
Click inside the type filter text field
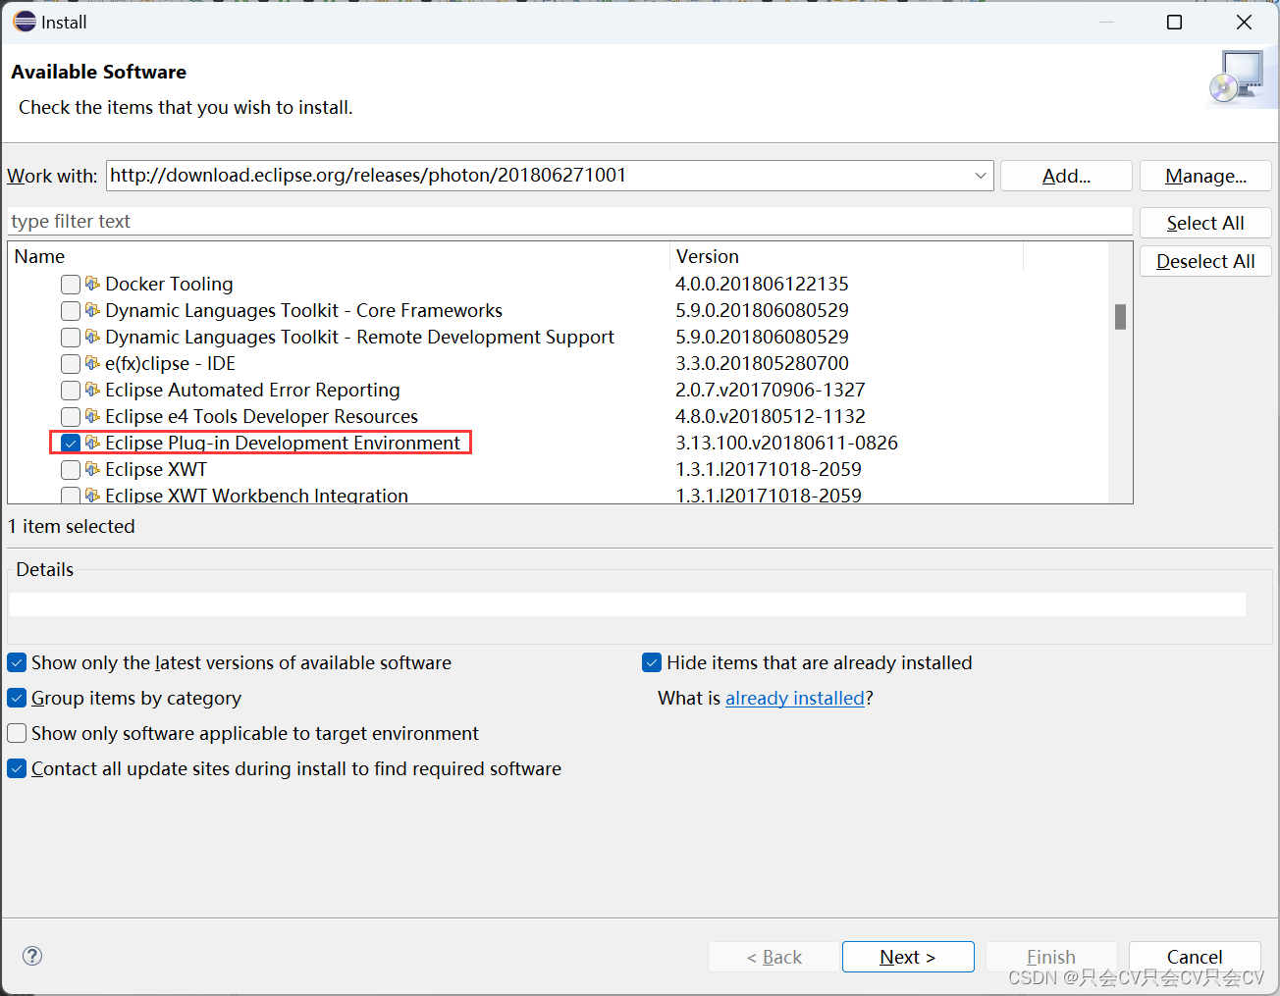[393, 221]
